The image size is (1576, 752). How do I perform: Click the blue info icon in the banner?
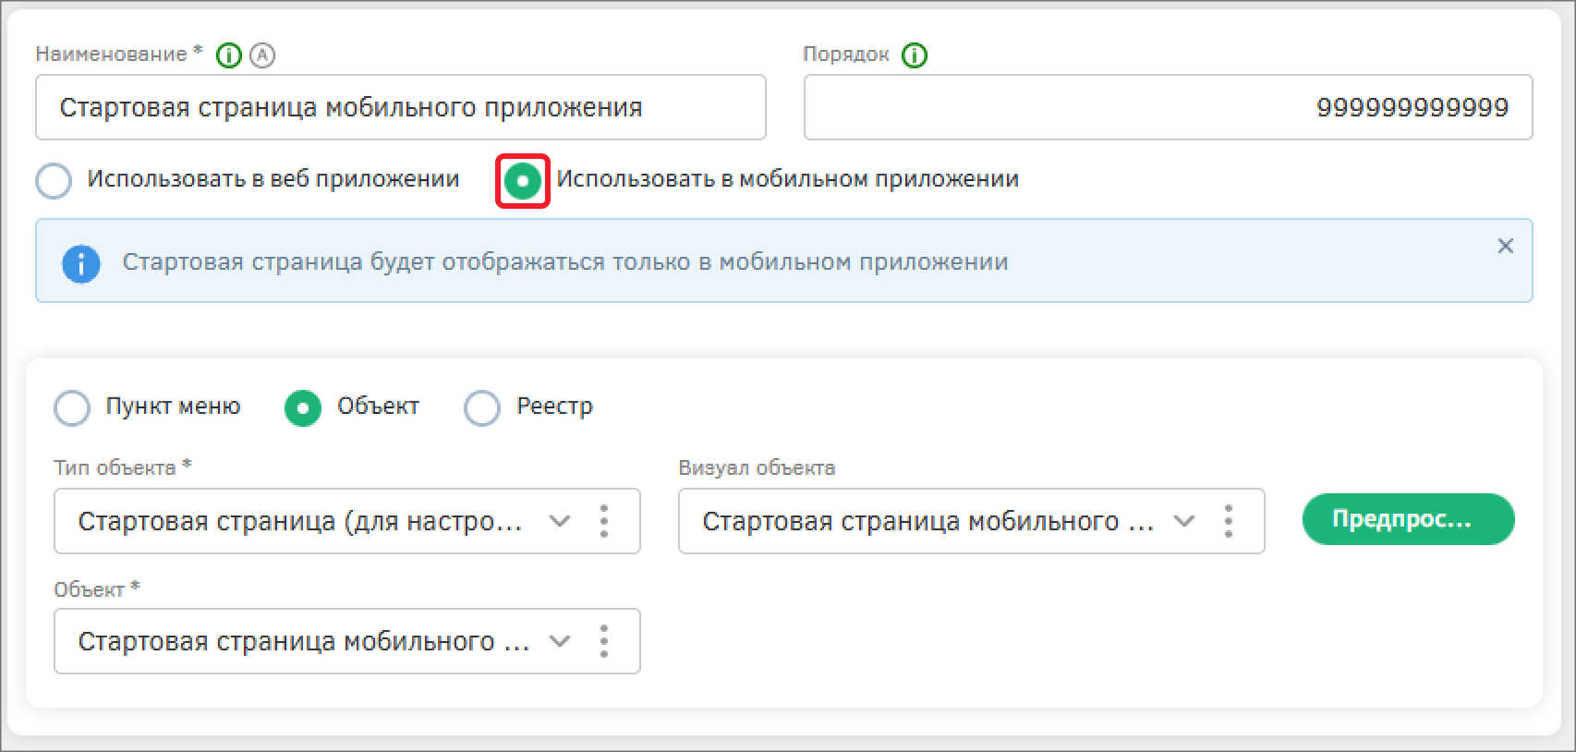(x=81, y=264)
